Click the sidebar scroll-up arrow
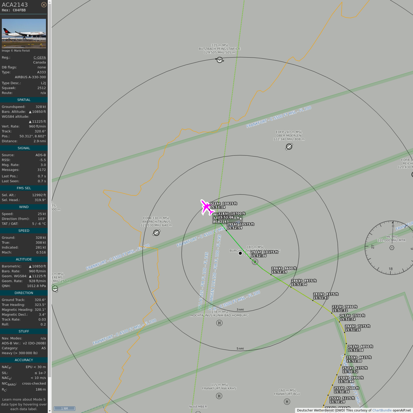 [50, 2]
